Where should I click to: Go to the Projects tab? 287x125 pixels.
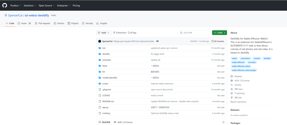pos(73,23)
